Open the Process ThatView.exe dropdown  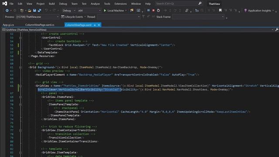[37, 17]
